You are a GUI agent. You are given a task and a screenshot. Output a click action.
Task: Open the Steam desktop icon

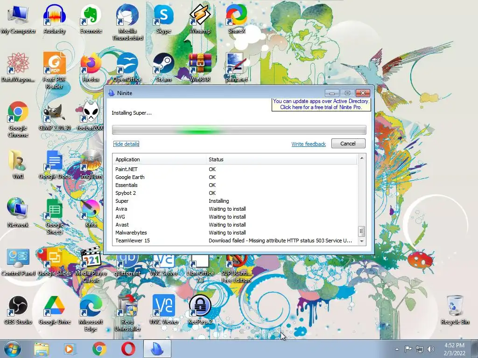[164, 68]
